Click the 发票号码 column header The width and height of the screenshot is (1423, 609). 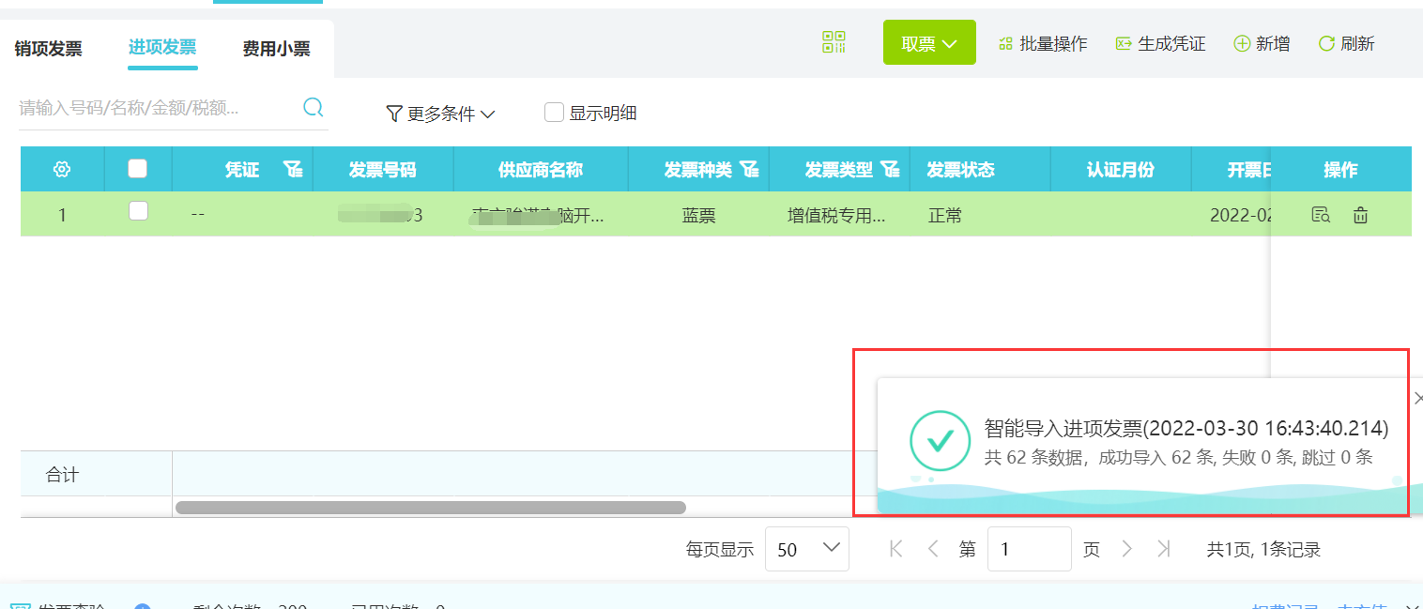tap(383, 170)
